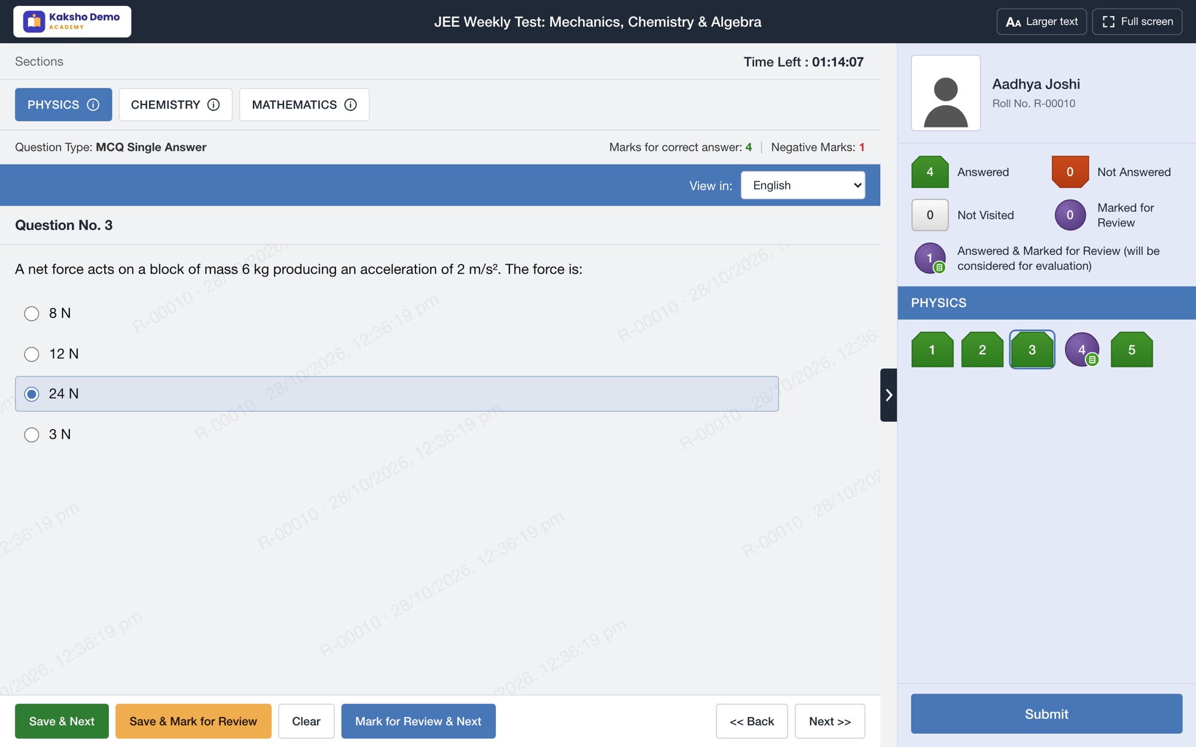Image resolution: width=1196 pixels, height=747 pixels.
Task: Click the Not Visited count badge
Action: 930,215
